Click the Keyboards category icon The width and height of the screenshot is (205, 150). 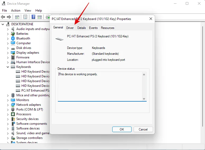[13, 67]
